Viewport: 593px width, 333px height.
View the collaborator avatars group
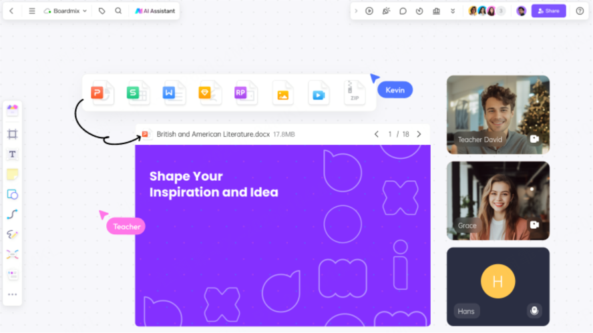tap(486, 11)
